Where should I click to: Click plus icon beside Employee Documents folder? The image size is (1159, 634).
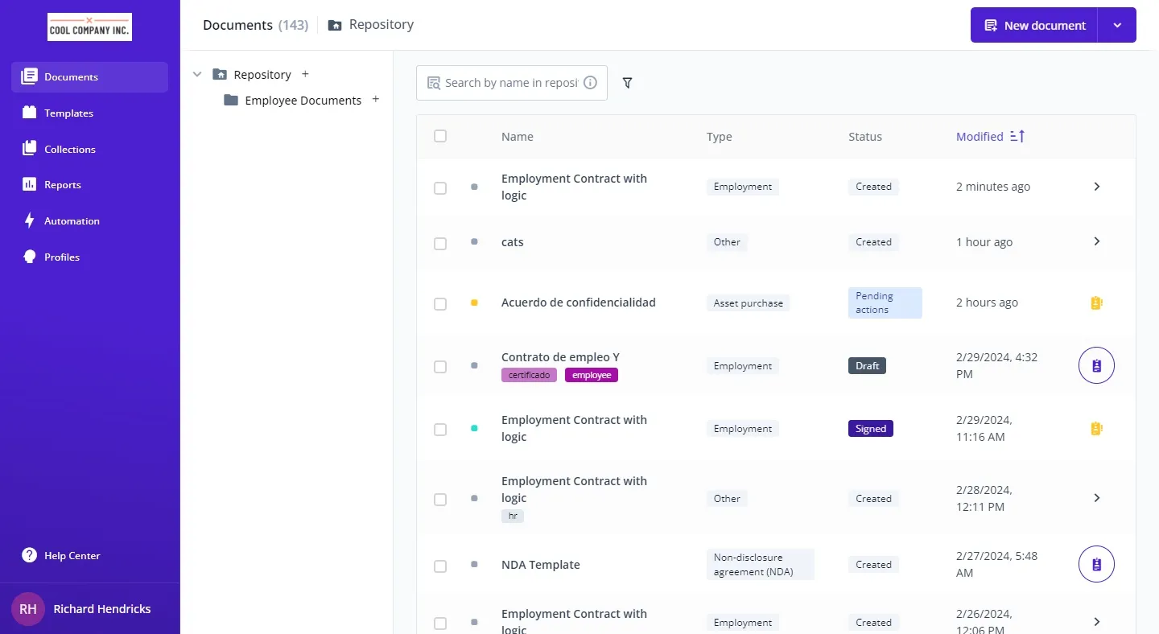click(x=375, y=100)
